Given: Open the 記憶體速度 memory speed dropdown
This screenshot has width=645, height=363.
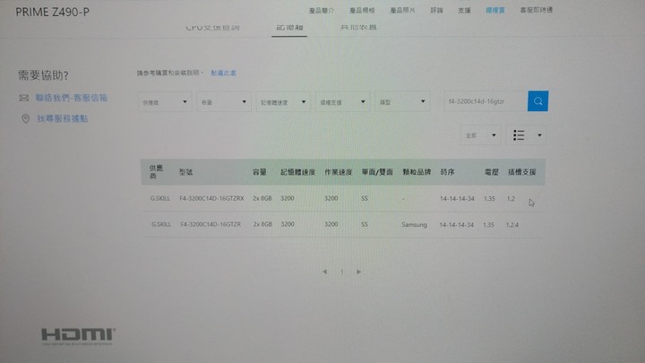Looking at the screenshot, I should pyautogui.click(x=283, y=101).
